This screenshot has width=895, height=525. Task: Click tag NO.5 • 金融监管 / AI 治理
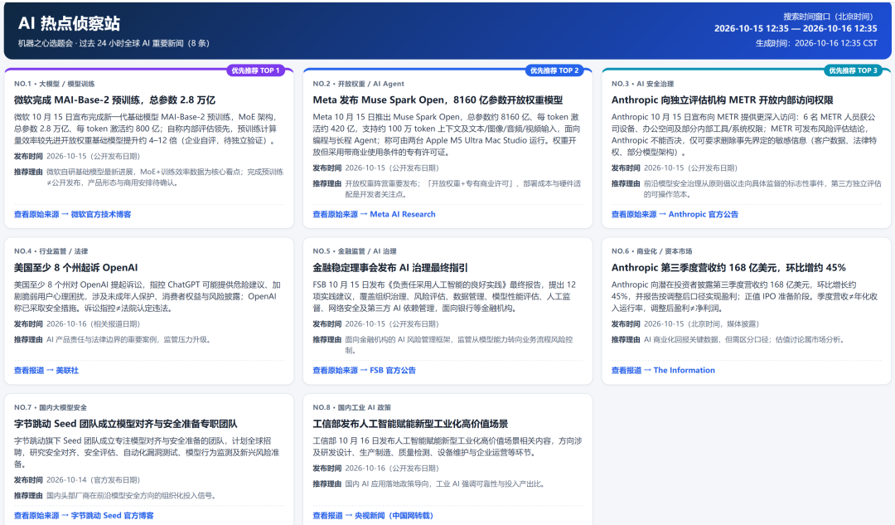tap(355, 251)
